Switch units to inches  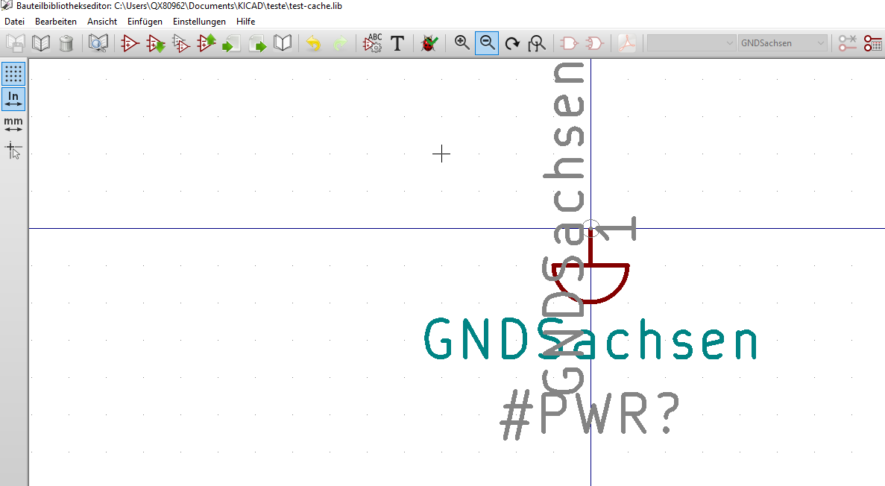tap(13, 99)
